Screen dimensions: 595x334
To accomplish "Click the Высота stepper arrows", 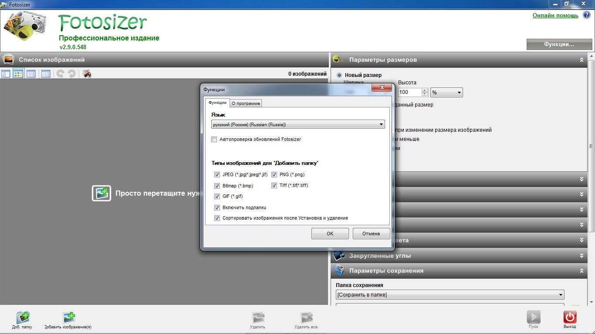I will click(x=425, y=92).
